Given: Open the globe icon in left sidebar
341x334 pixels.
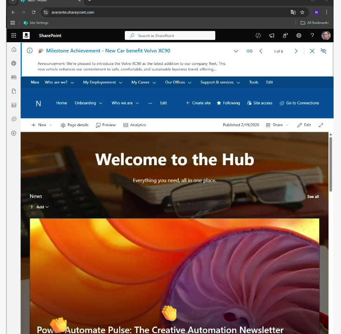Looking at the screenshot, I should click(x=14, y=63).
